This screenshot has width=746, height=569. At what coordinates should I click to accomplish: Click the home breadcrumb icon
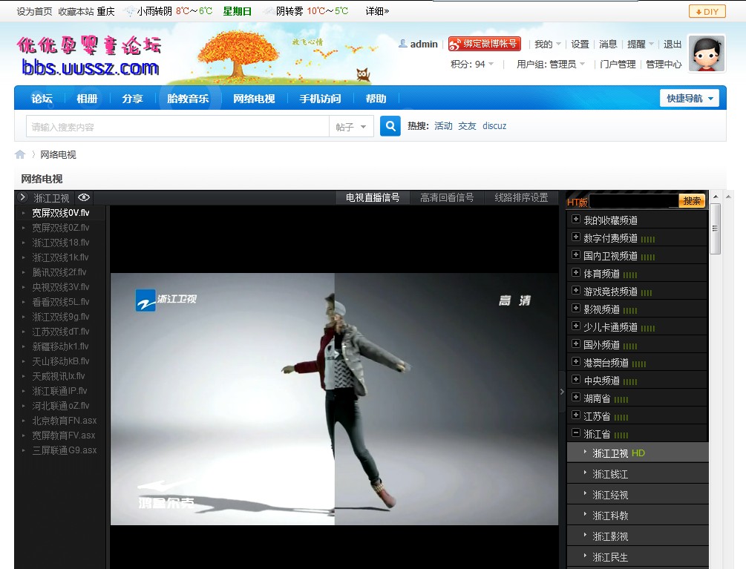20,154
